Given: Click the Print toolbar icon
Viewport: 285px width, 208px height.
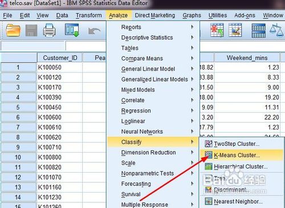Looking at the screenshot, I should pyautogui.click(x=50, y=30).
